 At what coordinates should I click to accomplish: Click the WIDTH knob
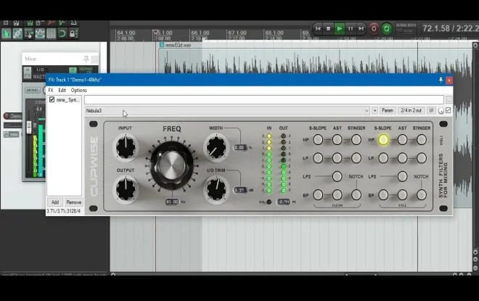216,147
